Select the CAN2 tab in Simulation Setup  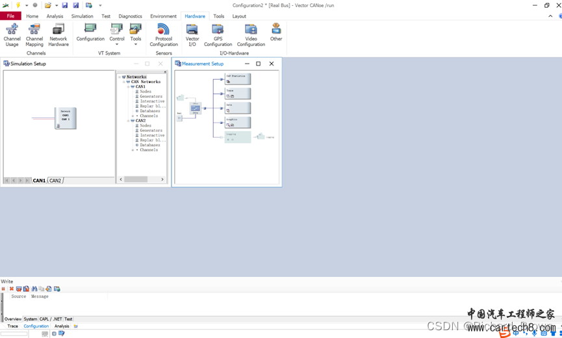click(x=55, y=180)
